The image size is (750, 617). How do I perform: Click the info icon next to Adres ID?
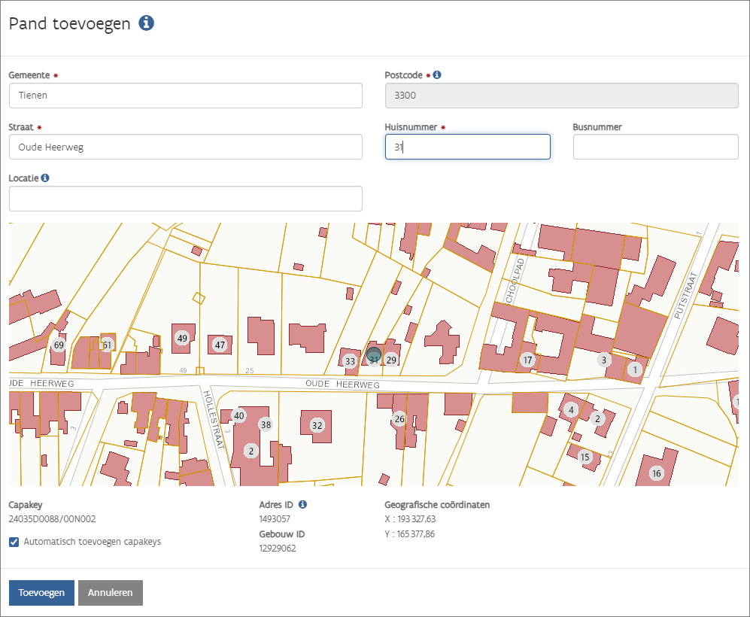click(x=302, y=504)
